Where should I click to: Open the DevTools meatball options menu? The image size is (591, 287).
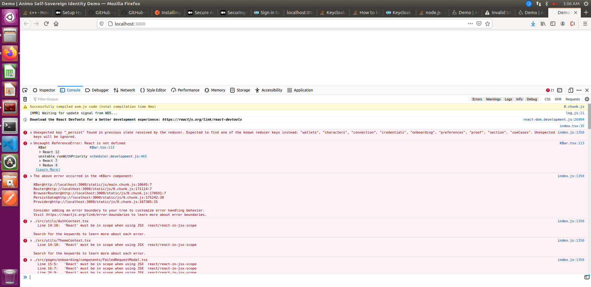(579, 90)
